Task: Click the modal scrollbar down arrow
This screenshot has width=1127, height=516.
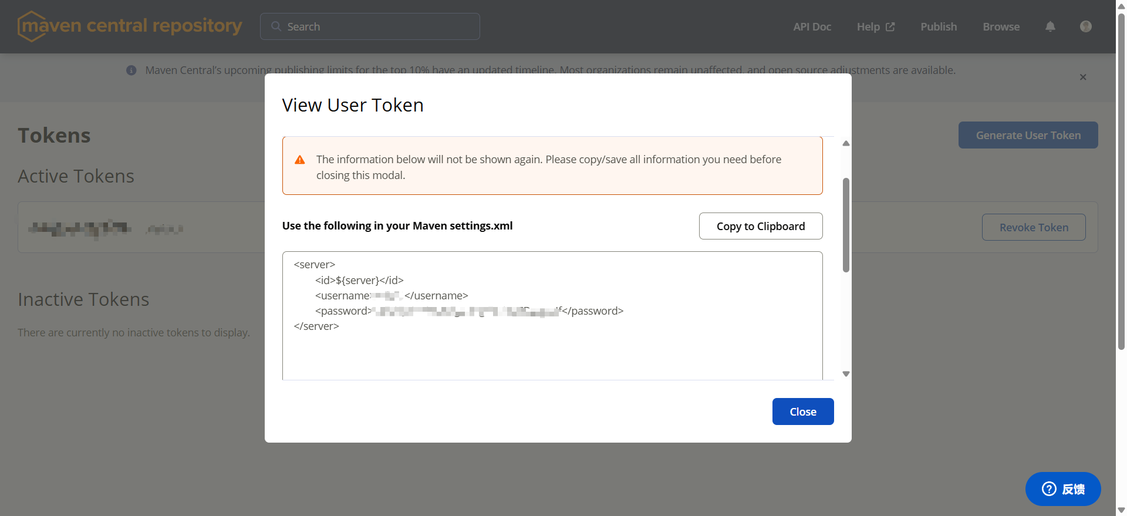Action: pyautogui.click(x=846, y=374)
